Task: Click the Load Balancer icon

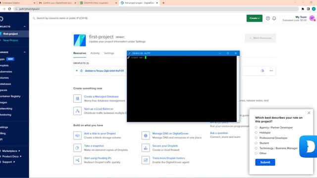Action: coord(77,111)
